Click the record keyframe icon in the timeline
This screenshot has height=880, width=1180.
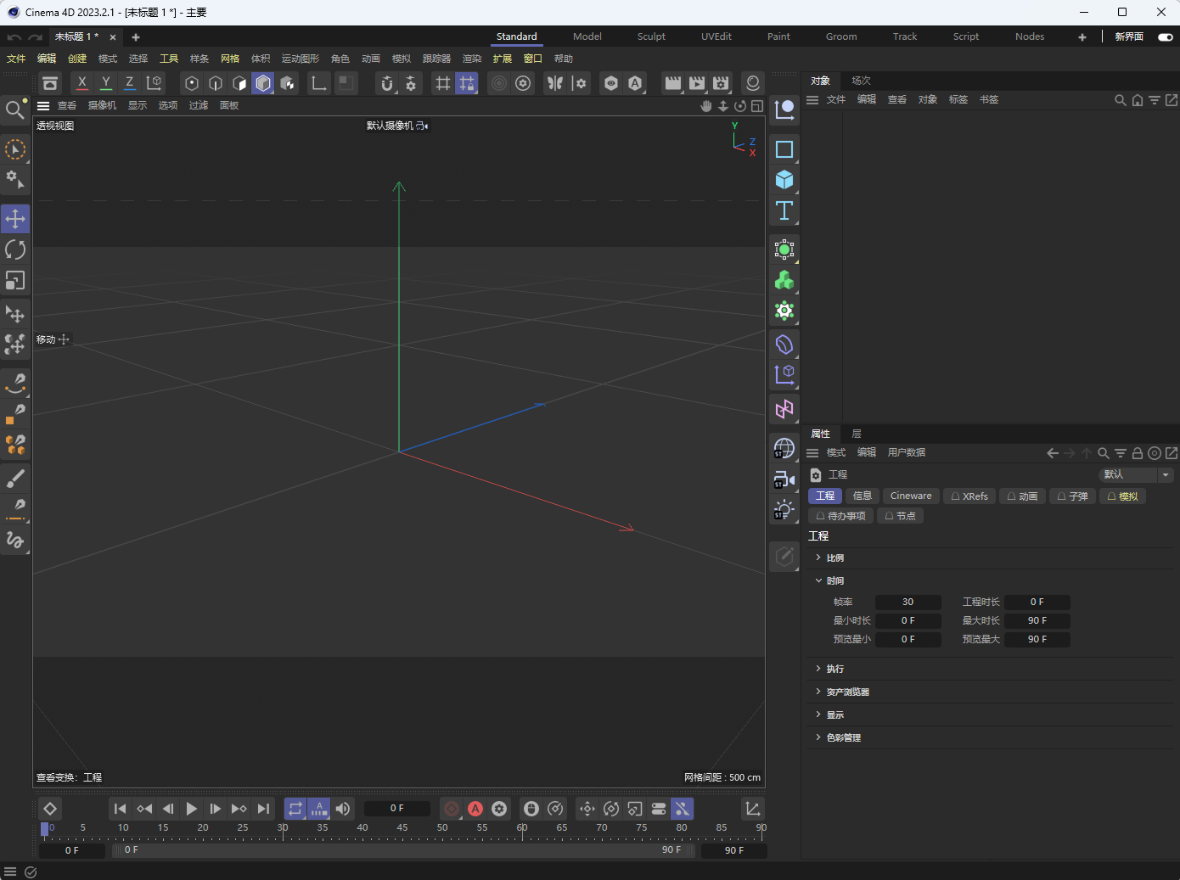450,809
